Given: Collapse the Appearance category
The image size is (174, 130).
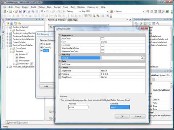Looking at the screenshot, I should 59,35.
